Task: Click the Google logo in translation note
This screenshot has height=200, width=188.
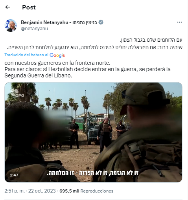Action: tap(57, 55)
